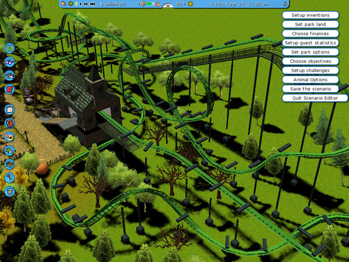Screen dimensions: 349x262
Task: Select the trash can delete tool
Action: 9,192
